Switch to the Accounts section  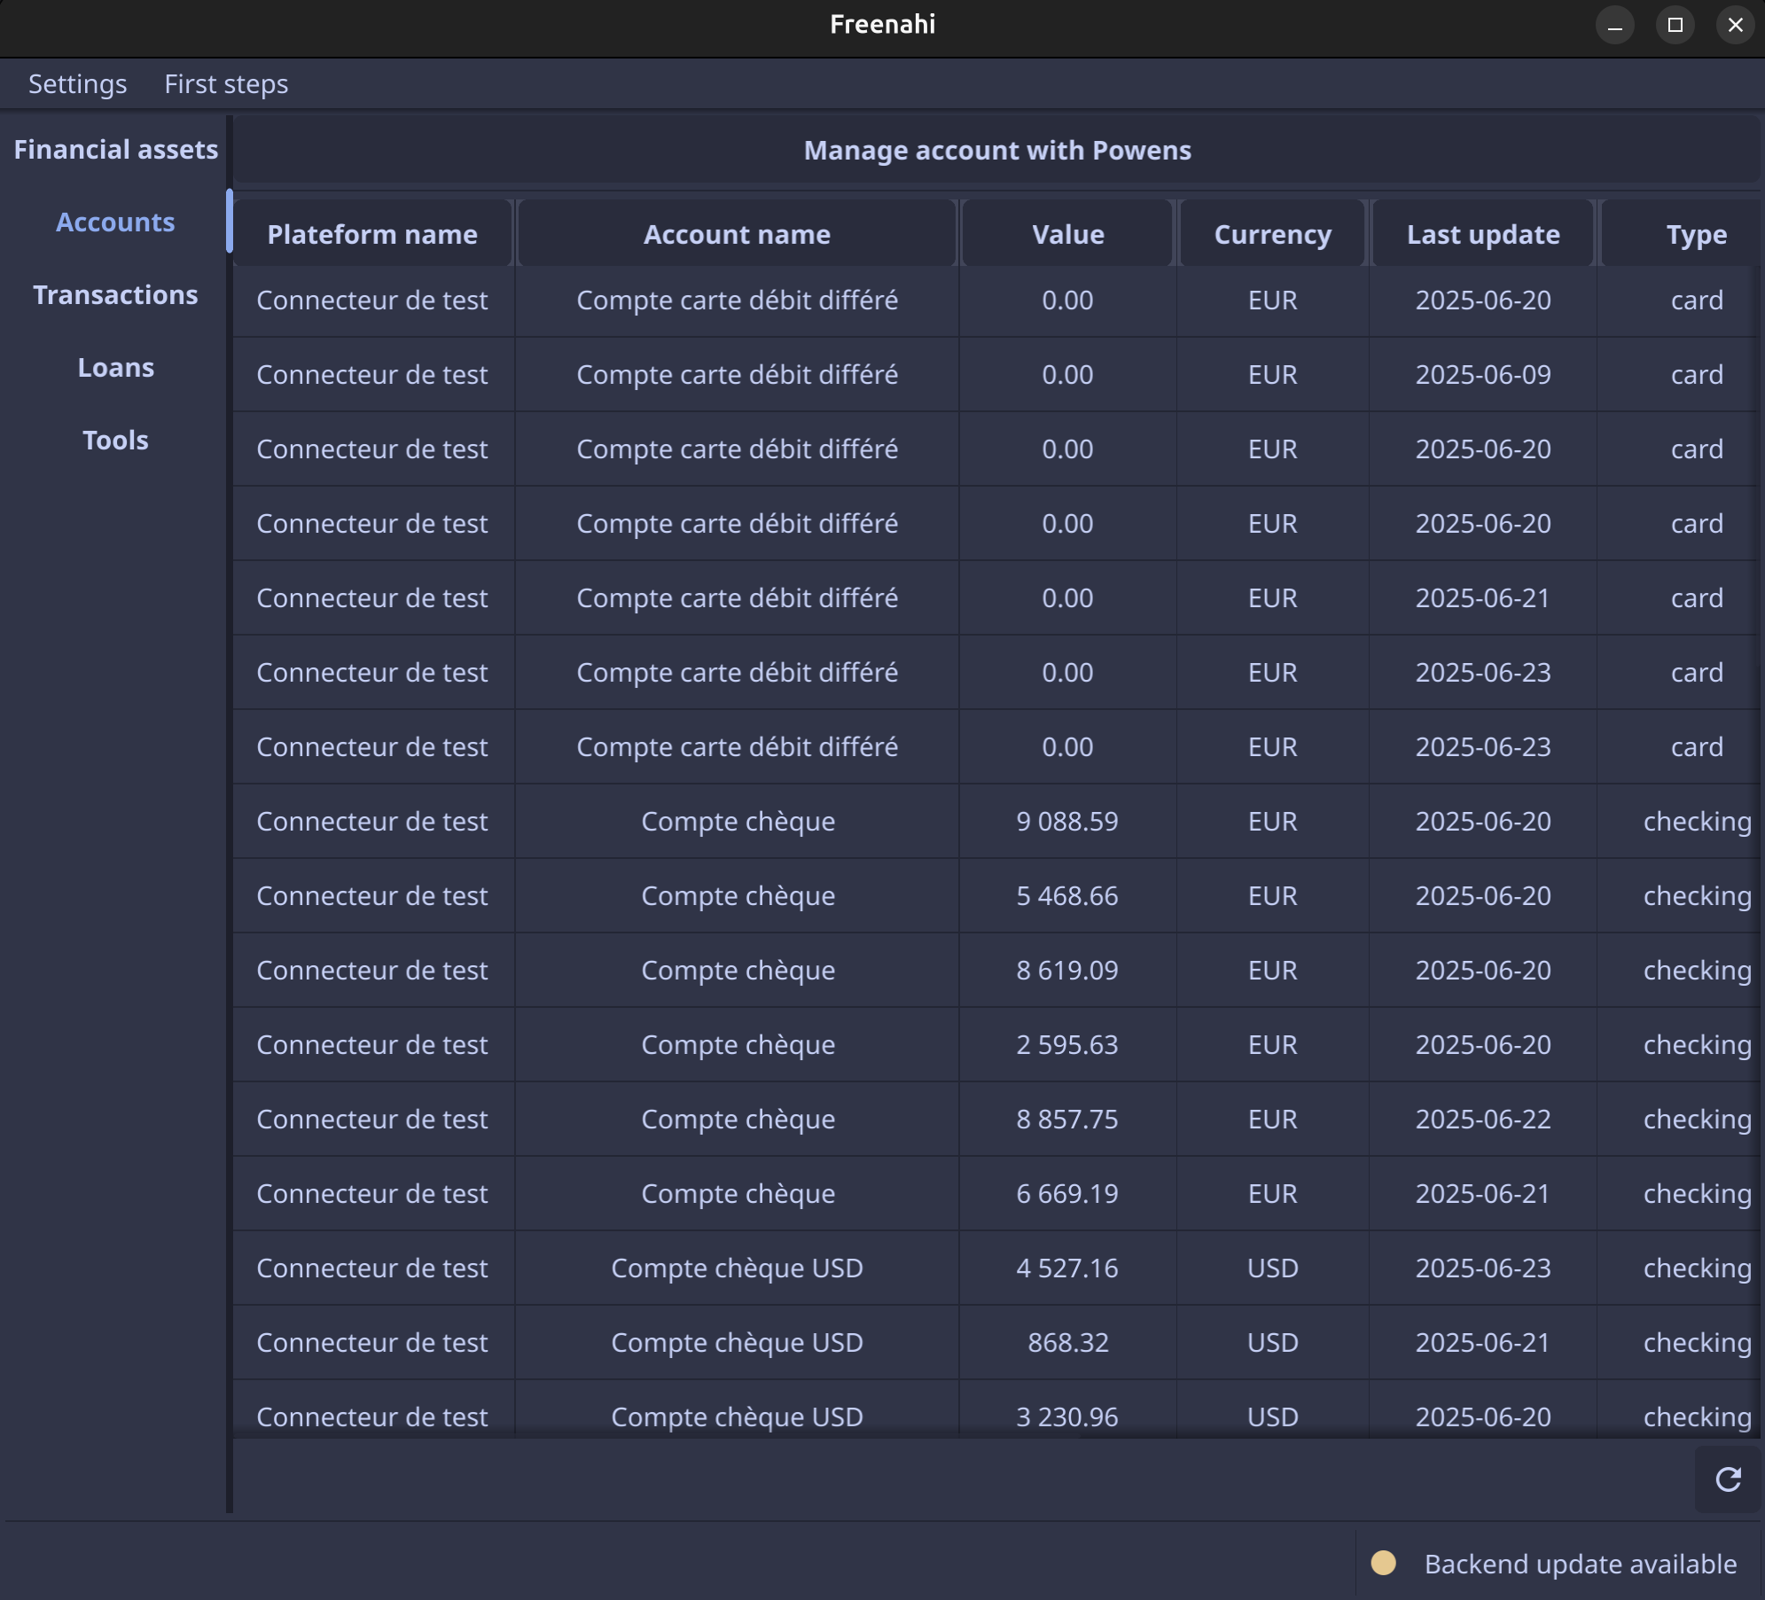[115, 222]
